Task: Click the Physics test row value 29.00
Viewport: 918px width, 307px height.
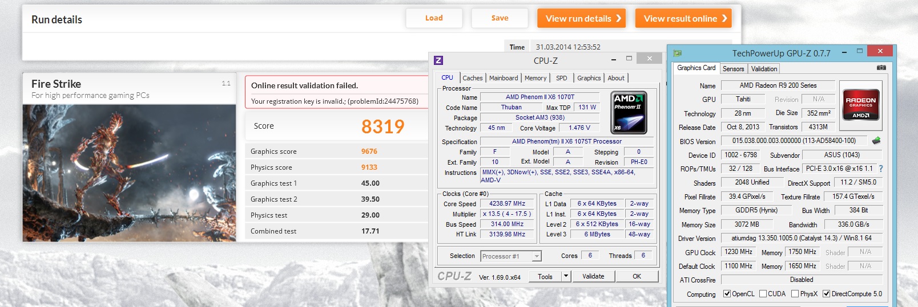Action: coord(371,215)
